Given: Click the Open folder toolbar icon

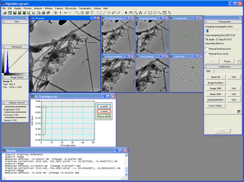Looking at the screenshot, I should click(x=5, y=13).
